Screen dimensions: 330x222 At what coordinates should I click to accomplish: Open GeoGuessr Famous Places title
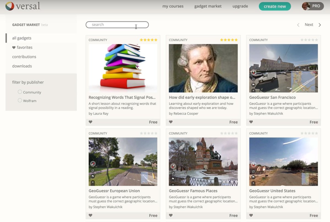coord(193,191)
